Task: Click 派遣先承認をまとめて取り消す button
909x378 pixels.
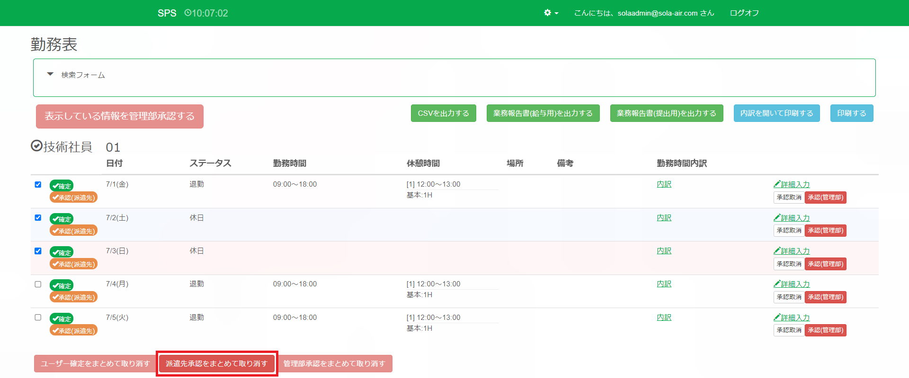Action: 217,364
